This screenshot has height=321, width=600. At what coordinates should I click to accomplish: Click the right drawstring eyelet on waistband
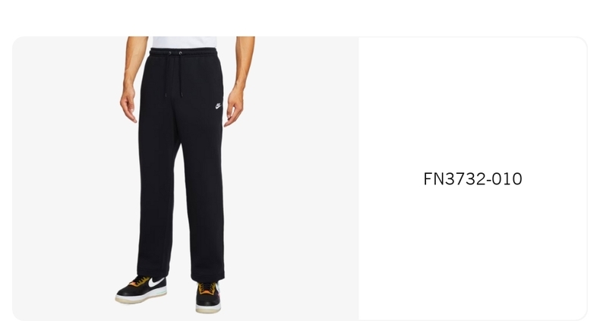point(180,52)
